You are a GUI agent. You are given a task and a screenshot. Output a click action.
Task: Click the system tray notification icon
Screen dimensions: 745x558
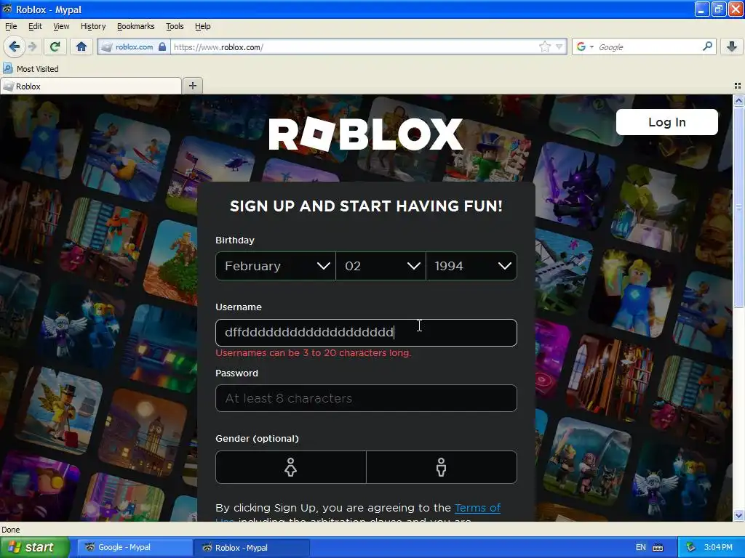pyautogui.click(x=690, y=548)
